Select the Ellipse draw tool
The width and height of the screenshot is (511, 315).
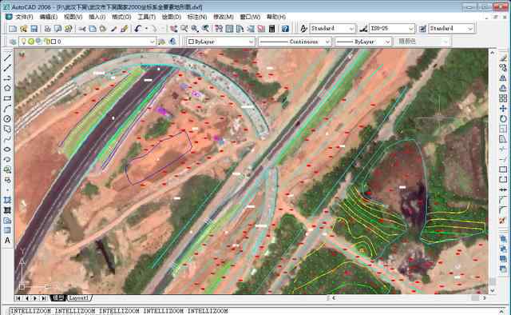tap(7, 150)
